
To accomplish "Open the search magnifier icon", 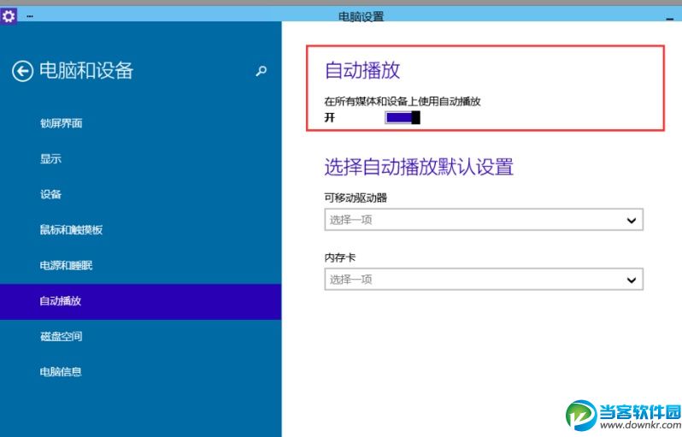I will tap(261, 70).
